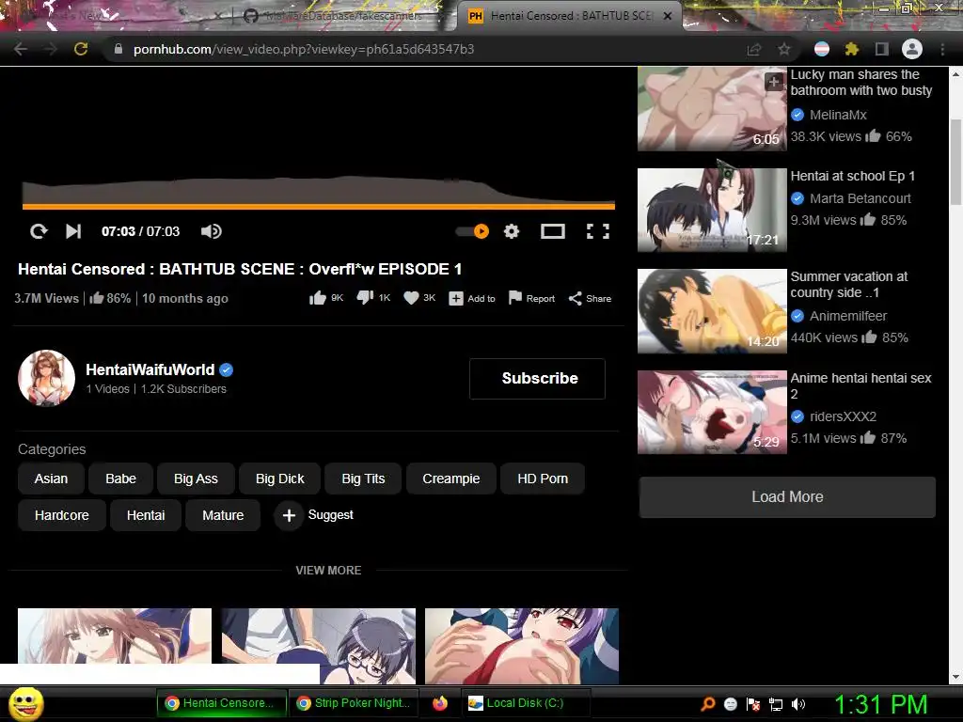Skip to the next video
This screenshot has height=722, width=963.
pos(73,231)
